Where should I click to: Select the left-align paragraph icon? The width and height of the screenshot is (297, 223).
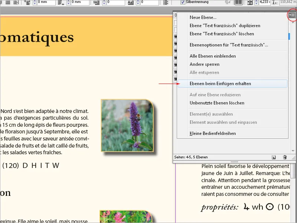coord(1,3)
